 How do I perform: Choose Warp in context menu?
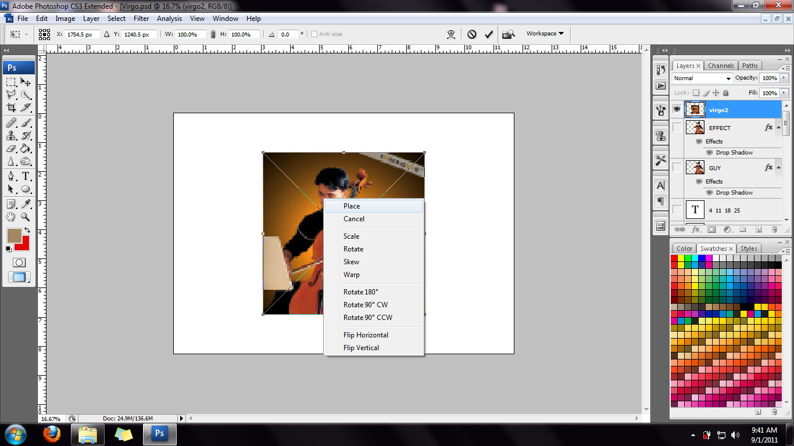(x=374, y=275)
